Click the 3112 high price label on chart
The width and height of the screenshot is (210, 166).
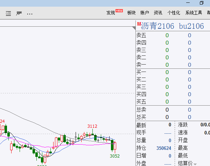[92, 126]
